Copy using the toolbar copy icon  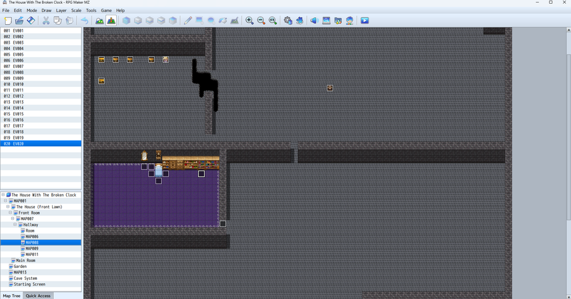pos(58,21)
